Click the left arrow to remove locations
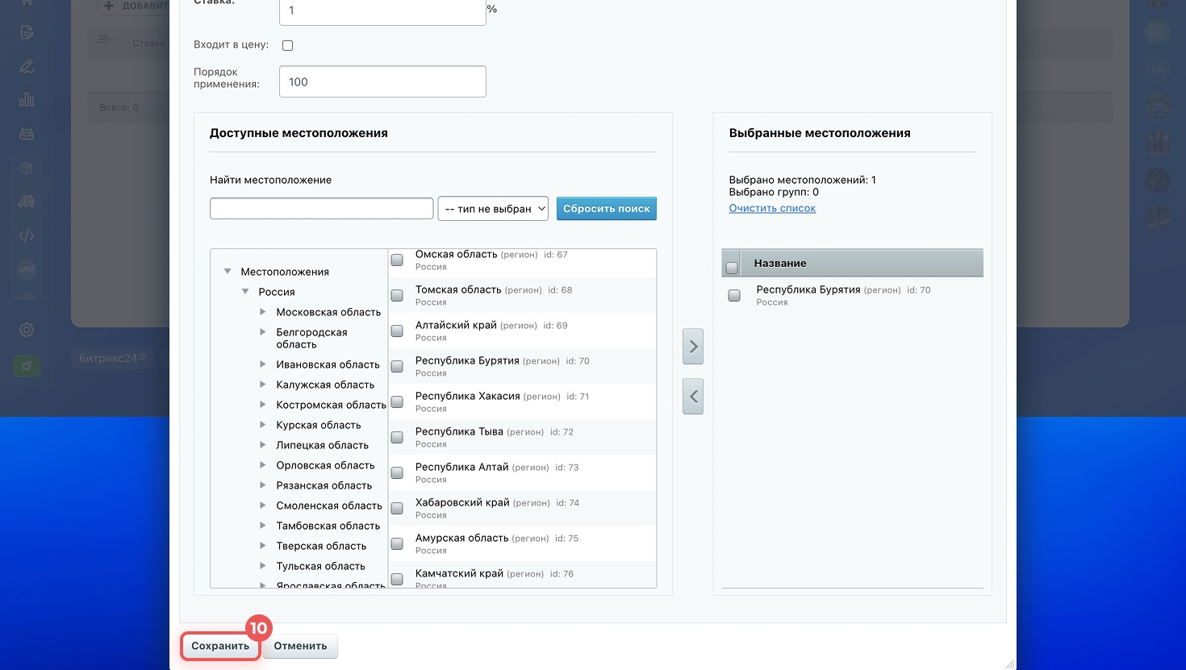This screenshot has width=1186, height=670. (693, 397)
